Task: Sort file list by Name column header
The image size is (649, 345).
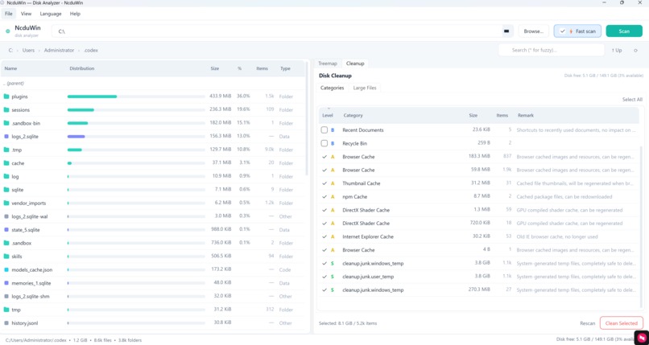Action: click(10, 68)
